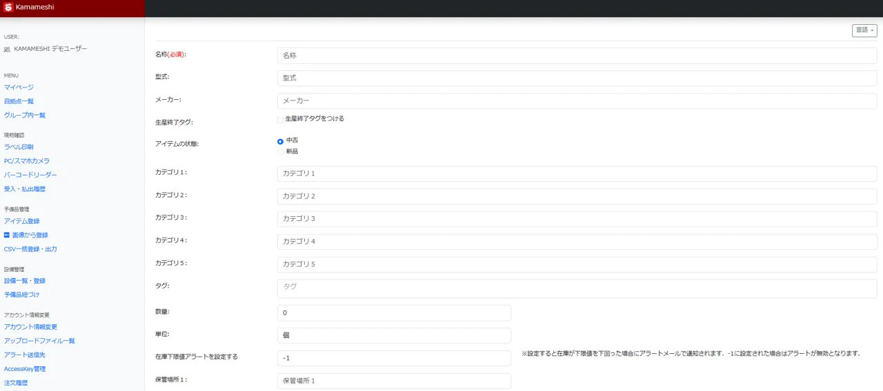Click the 在庫下限値アラートを設定する label
The width and height of the screenshot is (883, 391).
click(197, 357)
